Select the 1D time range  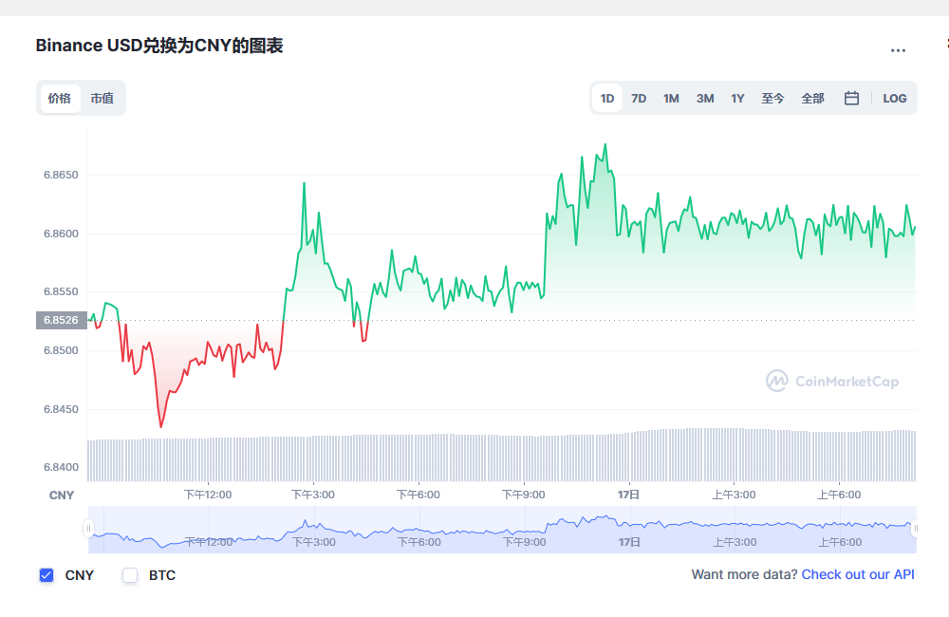607,98
